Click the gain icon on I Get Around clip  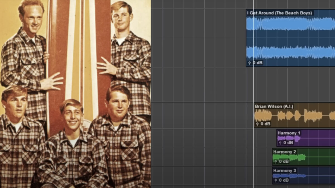point(249,63)
